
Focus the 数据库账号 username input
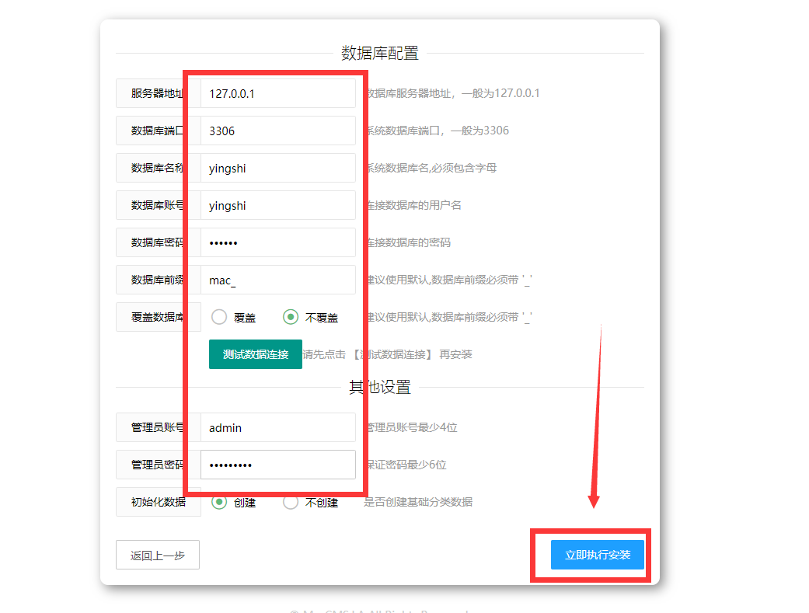(x=277, y=205)
